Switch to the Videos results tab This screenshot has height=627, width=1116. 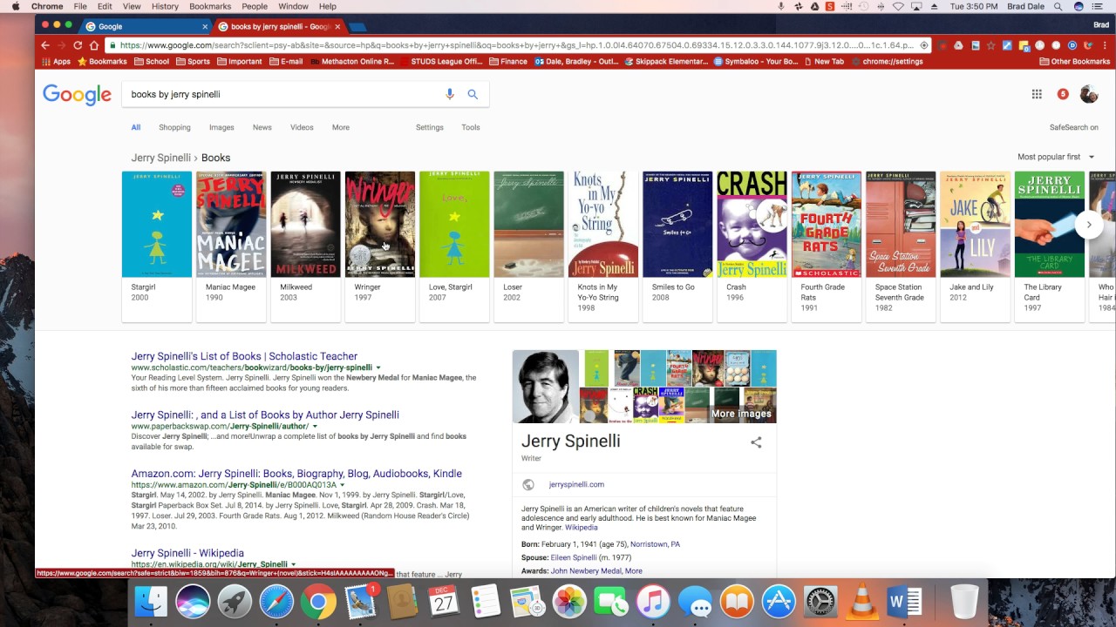(x=302, y=127)
